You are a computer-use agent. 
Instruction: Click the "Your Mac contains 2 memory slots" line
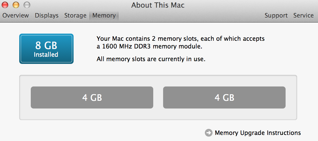pyautogui.click(x=180, y=39)
